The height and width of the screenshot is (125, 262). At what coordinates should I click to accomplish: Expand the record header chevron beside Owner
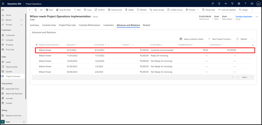257,17
